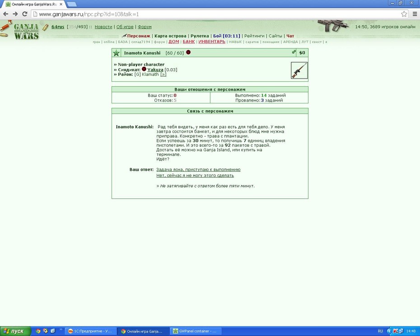This screenshot has height=336, width=420.
Task: Open the Chrome menu
Action: coord(415,14)
